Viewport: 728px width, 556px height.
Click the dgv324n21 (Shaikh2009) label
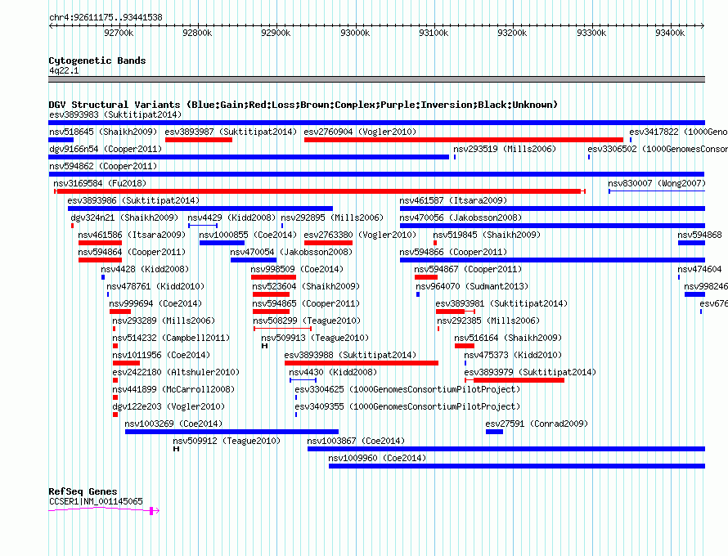click(124, 217)
